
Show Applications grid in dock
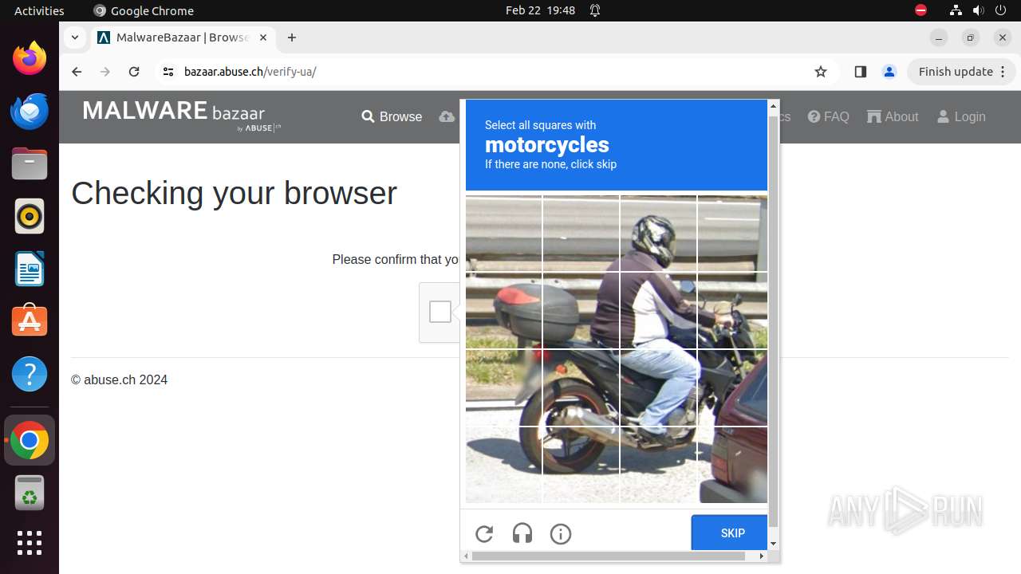tap(30, 543)
